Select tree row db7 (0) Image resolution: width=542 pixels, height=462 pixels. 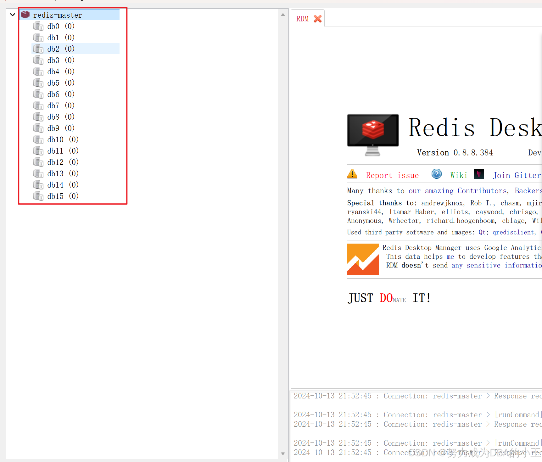click(75, 105)
